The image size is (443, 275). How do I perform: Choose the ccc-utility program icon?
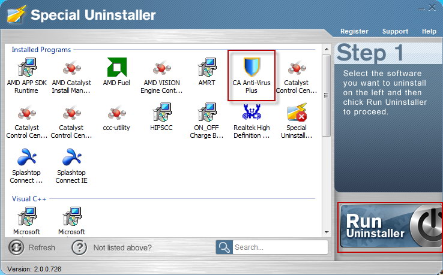point(116,113)
